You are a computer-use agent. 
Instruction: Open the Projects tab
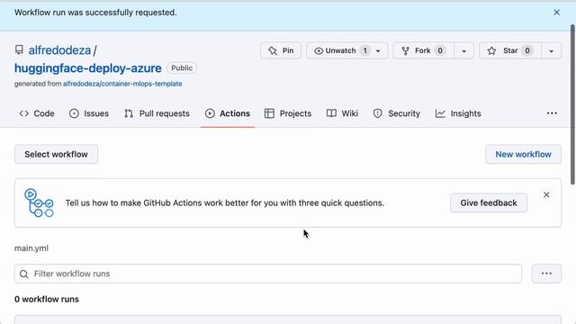[x=288, y=113]
